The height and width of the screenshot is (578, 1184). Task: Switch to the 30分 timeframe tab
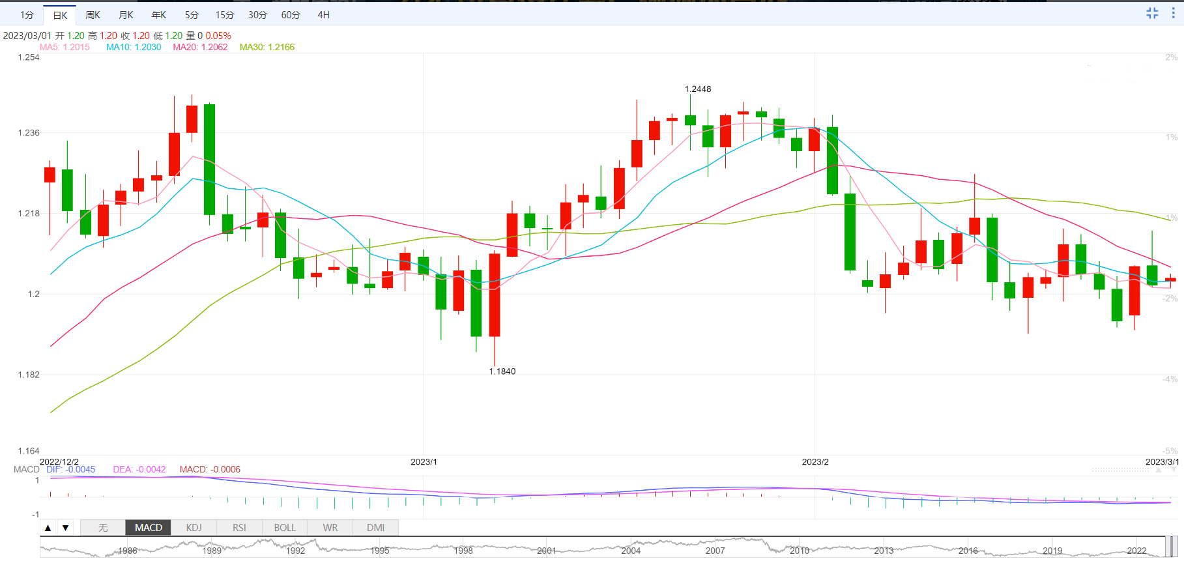tap(258, 15)
